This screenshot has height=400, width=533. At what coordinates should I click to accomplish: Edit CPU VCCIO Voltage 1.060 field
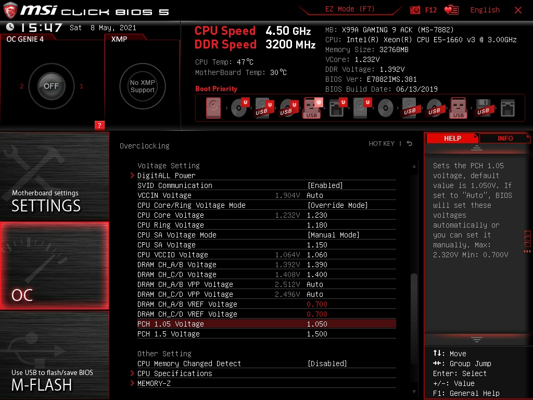coord(317,254)
